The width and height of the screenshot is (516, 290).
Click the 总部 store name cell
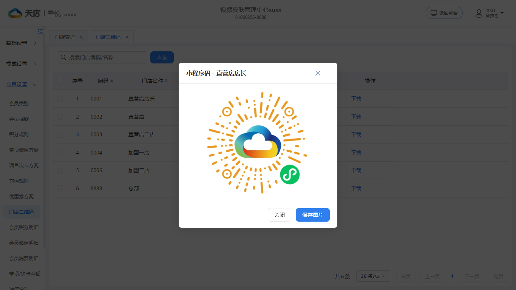click(134, 188)
